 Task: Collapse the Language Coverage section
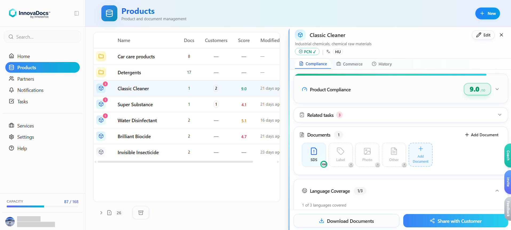click(x=497, y=191)
